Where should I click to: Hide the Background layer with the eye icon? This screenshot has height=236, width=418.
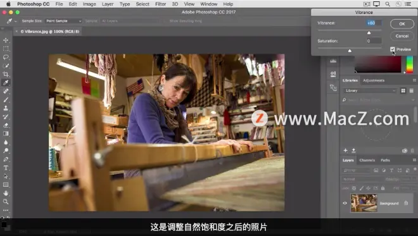point(345,203)
